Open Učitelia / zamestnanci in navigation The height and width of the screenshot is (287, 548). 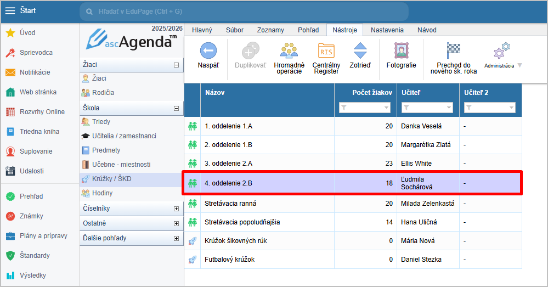click(x=124, y=136)
